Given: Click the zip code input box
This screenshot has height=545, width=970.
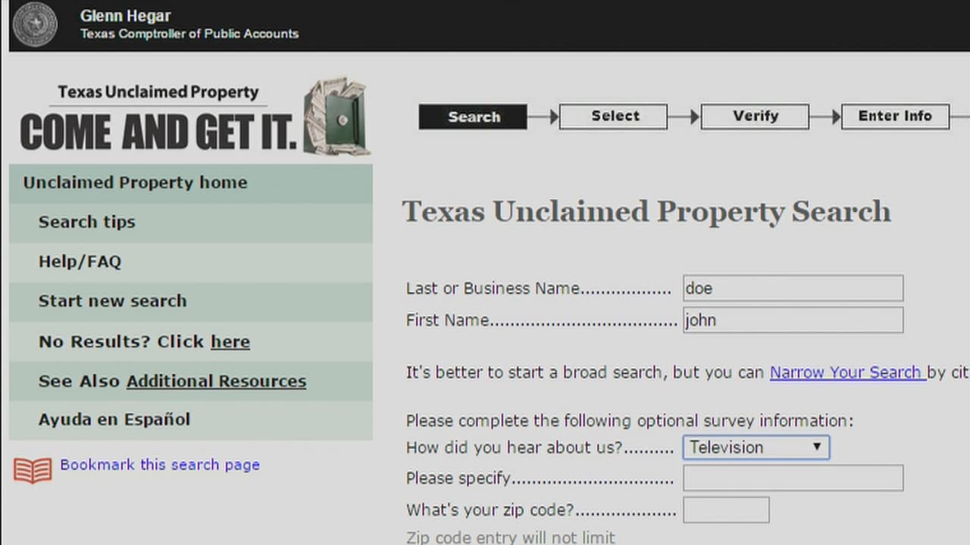Looking at the screenshot, I should pyautogui.click(x=726, y=510).
